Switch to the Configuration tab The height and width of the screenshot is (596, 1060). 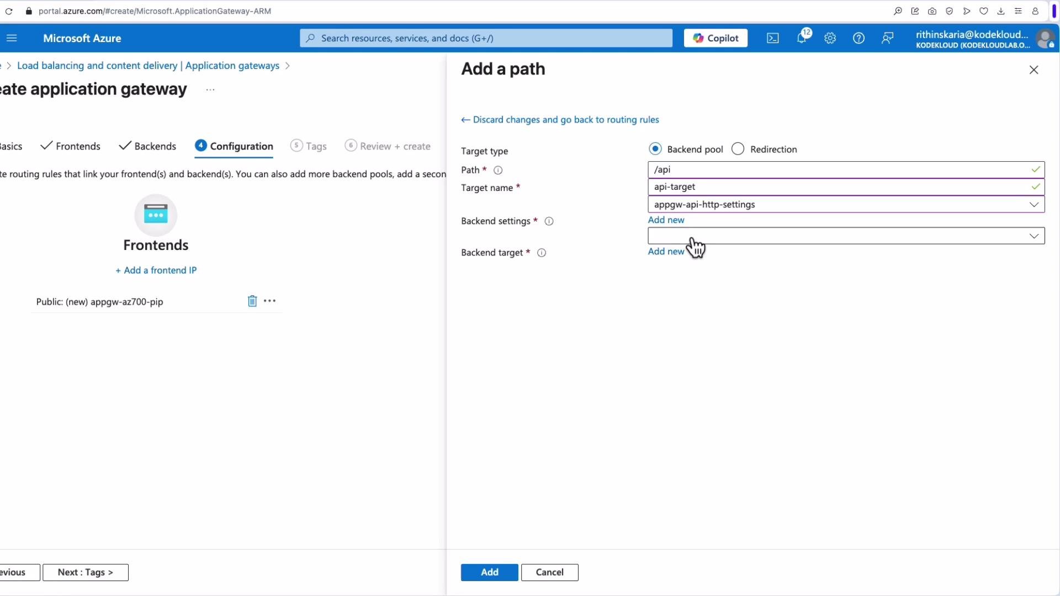tap(234, 146)
